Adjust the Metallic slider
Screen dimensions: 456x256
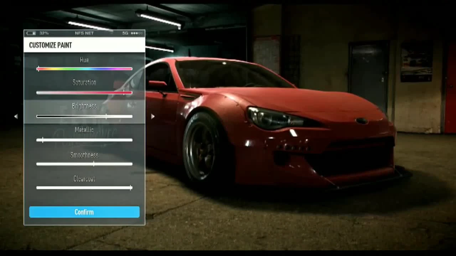coord(84,140)
